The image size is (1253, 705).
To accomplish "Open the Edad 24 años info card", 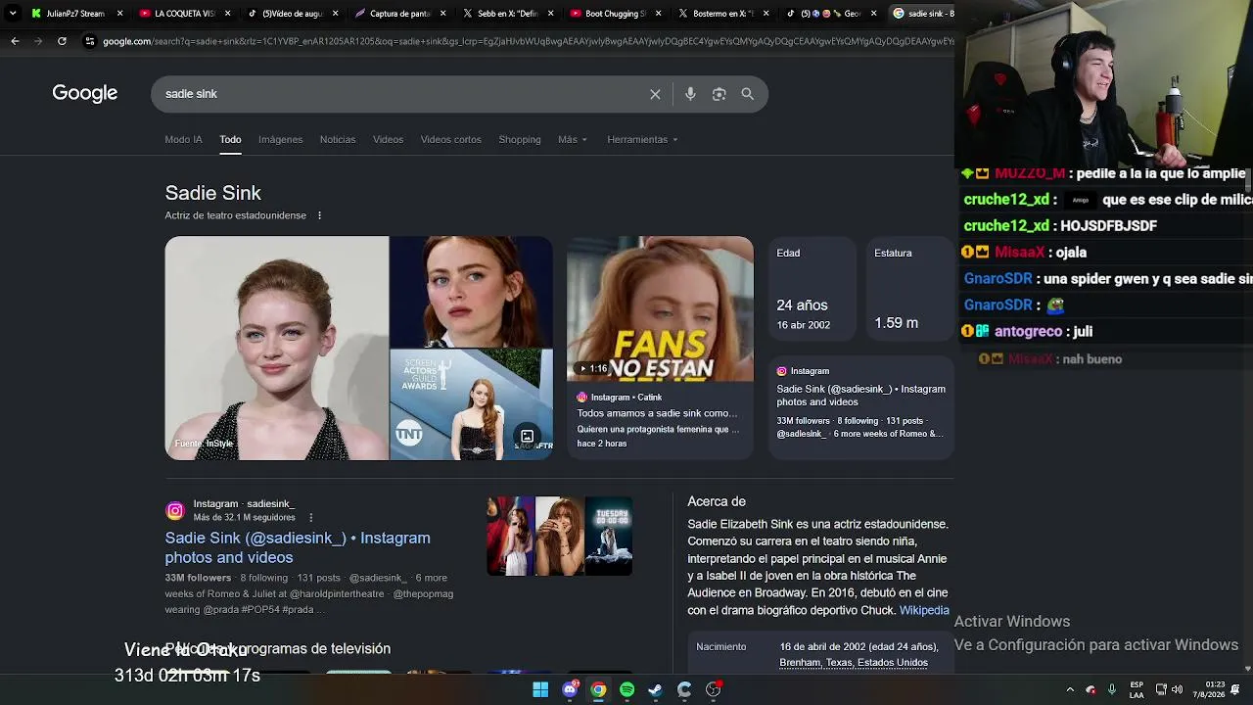I will pyautogui.click(x=811, y=290).
